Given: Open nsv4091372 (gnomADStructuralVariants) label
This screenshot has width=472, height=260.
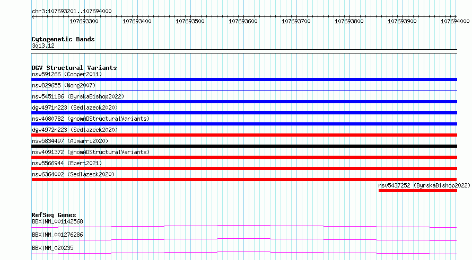Looking at the screenshot, I should pos(91,152).
